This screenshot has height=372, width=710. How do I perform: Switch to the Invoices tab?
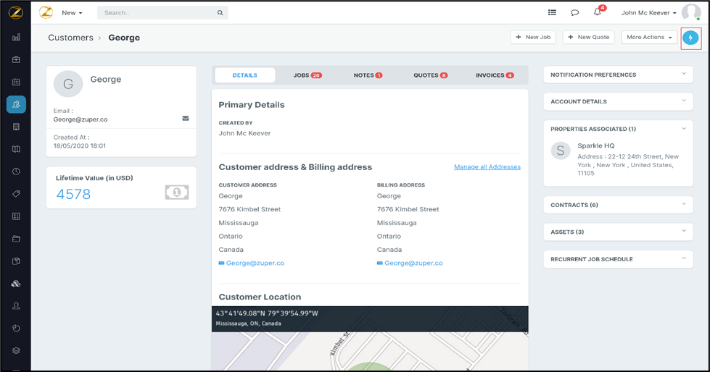point(495,75)
